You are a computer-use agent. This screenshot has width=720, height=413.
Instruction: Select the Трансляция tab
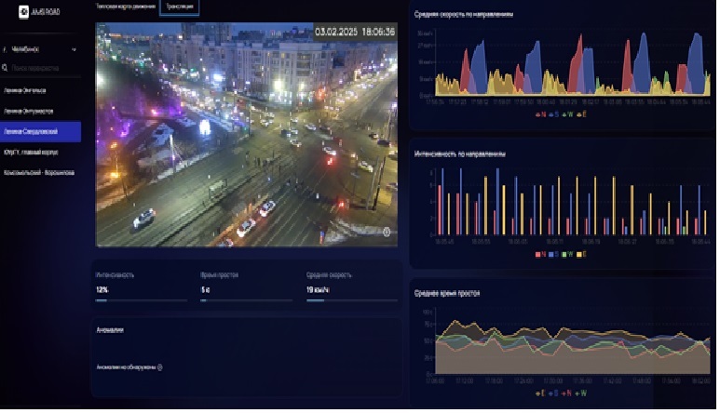tap(177, 7)
